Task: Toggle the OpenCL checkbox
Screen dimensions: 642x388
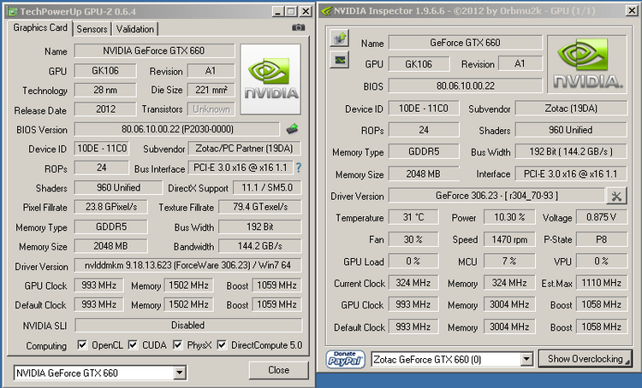Action: point(82,345)
